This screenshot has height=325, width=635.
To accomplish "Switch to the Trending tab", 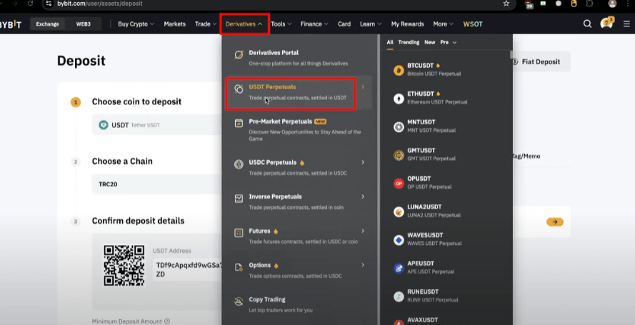I will click(x=409, y=42).
